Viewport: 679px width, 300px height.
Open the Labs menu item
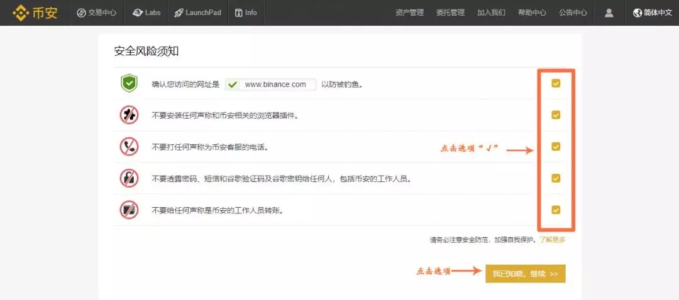pyautogui.click(x=146, y=13)
